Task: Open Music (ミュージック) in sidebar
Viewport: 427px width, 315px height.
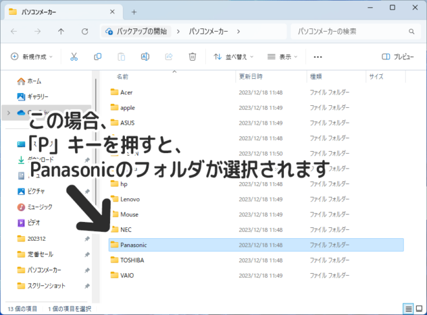Action: pos(35,207)
